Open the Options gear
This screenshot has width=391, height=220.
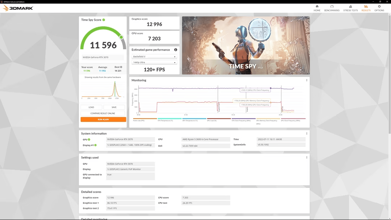[379, 8]
